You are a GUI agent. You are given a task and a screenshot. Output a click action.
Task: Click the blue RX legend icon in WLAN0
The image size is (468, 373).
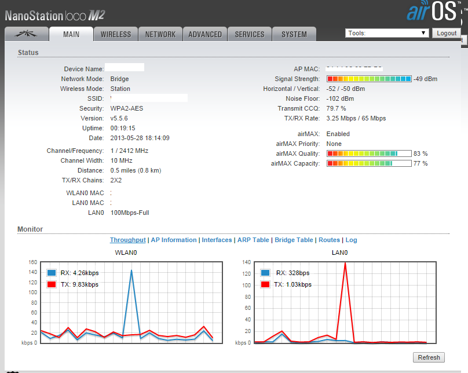coord(52,273)
